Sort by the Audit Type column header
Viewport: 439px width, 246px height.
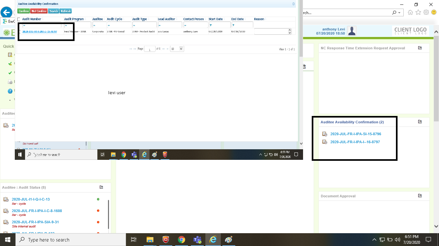click(x=139, y=19)
